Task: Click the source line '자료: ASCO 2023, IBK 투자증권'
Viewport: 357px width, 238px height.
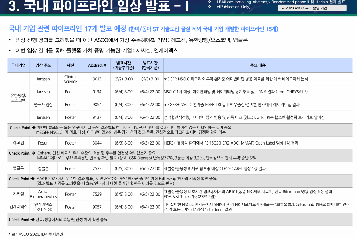Action: point(36,234)
